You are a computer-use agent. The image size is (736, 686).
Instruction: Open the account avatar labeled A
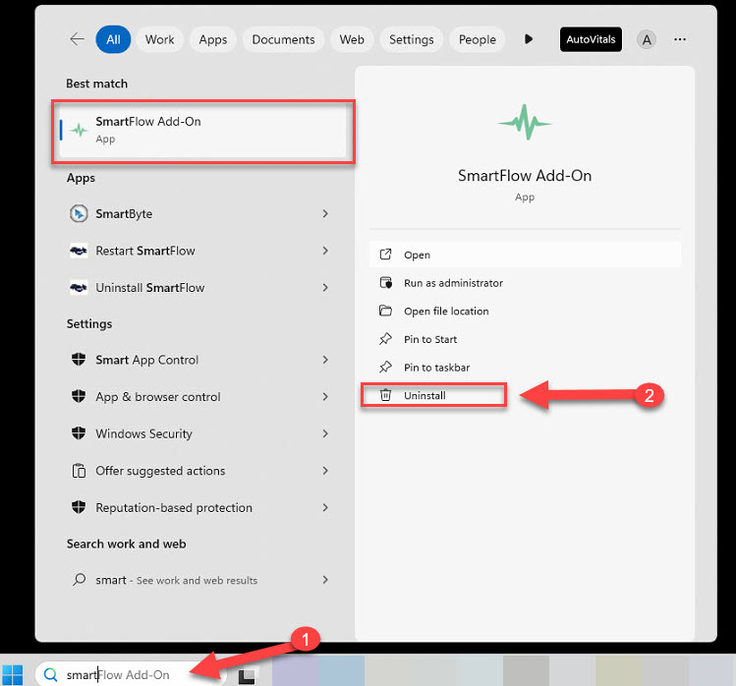647,40
